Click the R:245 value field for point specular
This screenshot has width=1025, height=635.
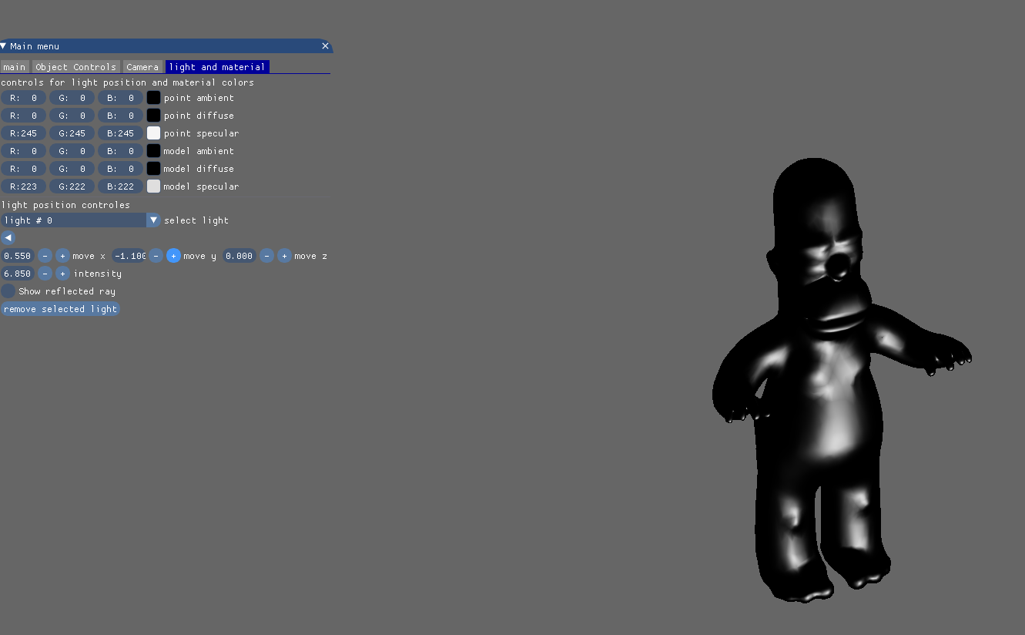point(23,133)
